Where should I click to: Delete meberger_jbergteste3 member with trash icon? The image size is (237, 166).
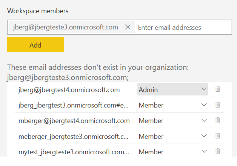click(x=218, y=136)
